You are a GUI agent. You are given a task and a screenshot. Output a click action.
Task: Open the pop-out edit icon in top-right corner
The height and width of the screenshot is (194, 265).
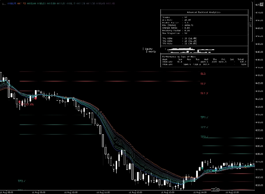[x=261, y=4]
